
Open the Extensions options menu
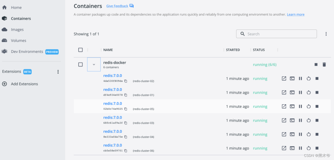pos(58,71)
